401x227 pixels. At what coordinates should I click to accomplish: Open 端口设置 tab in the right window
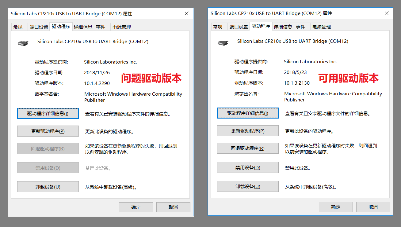239,27
